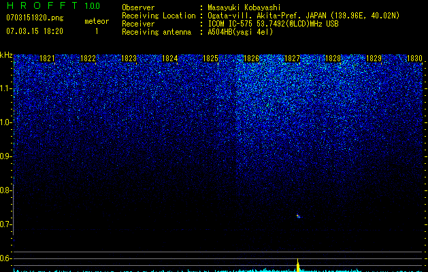
Task: Click the meteor echo spot in spectrogram
Action: (x=298, y=216)
